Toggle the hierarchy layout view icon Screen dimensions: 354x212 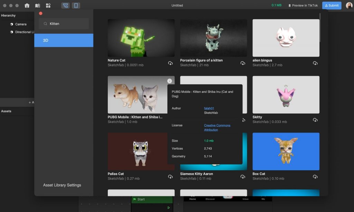[x=65, y=6]
